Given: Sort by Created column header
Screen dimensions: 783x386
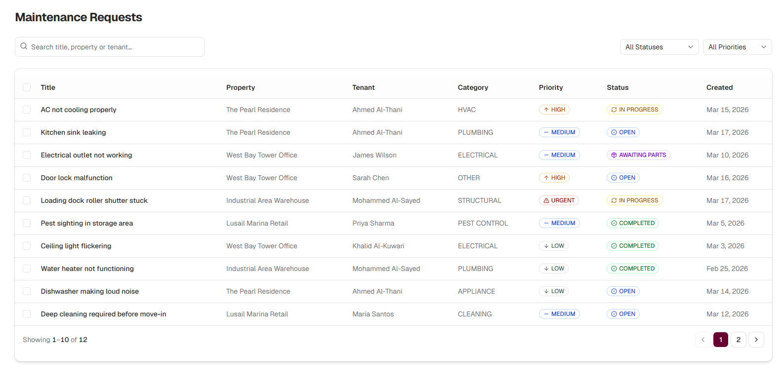Looking at the screenshot, I should (719, 87).
